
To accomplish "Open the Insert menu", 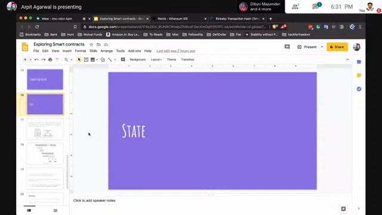I will (67, 51).
